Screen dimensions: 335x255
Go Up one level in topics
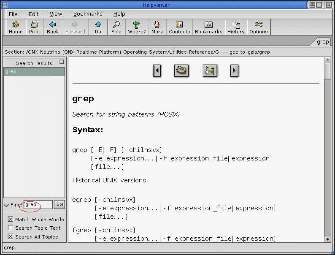tap(98, 27)
